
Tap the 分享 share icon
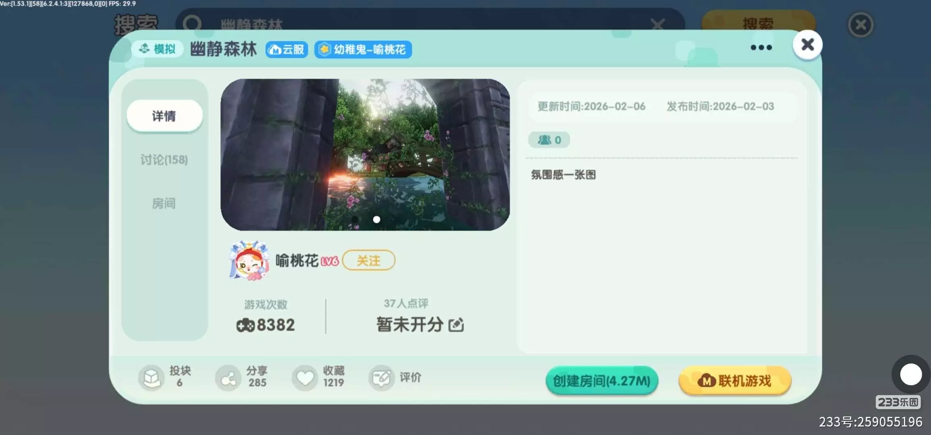coord(228,378)
